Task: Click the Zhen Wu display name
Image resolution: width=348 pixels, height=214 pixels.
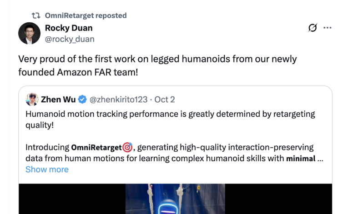Action: pyautogui.click(x=58, y=99)
